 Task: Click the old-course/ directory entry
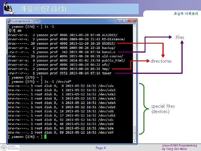pyautogui.click(x=113, y=56)
